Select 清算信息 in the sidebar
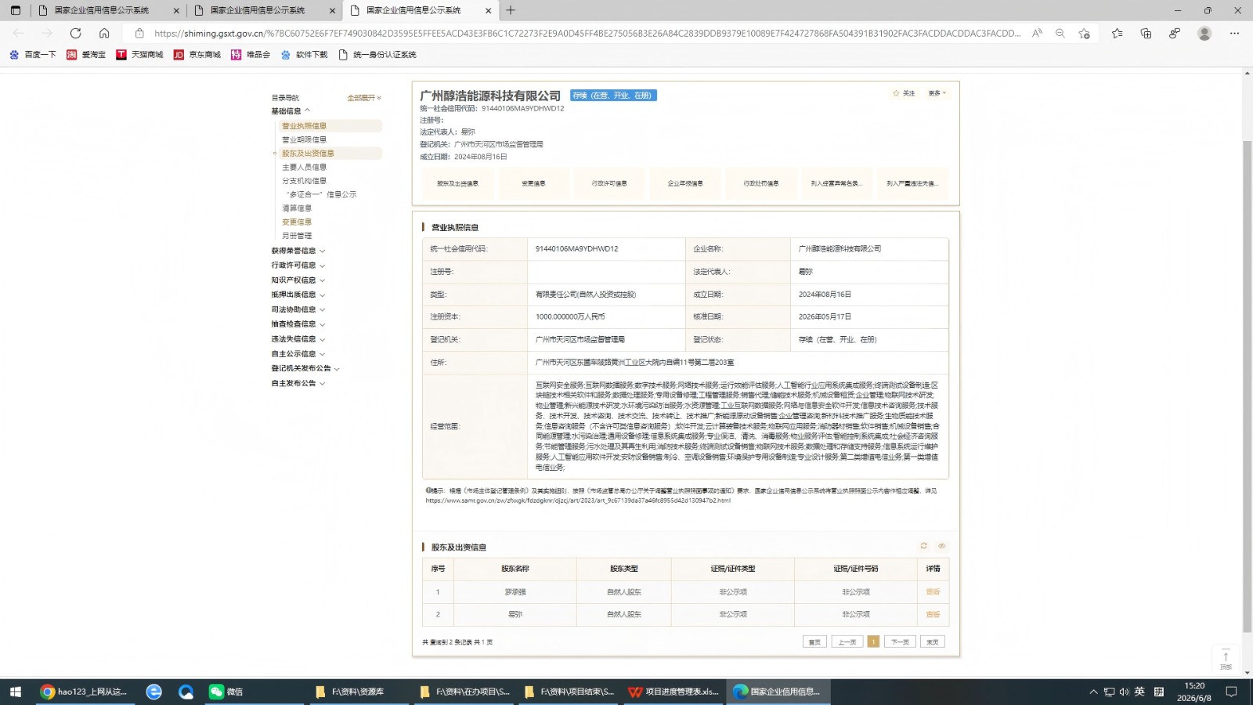 (297, 208)
